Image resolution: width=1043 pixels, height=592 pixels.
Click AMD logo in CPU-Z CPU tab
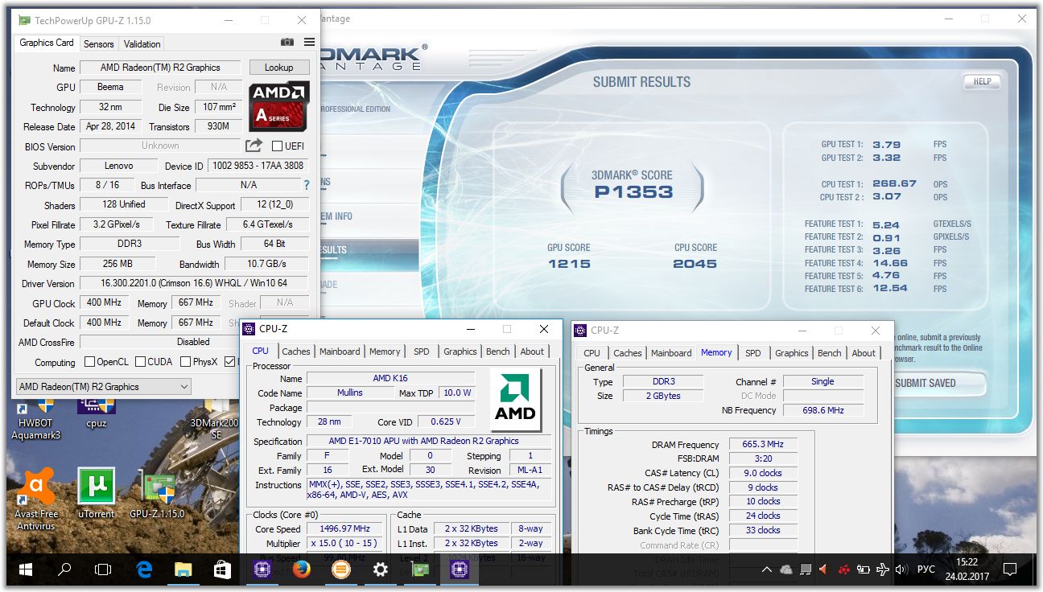[x=516, y=400]
